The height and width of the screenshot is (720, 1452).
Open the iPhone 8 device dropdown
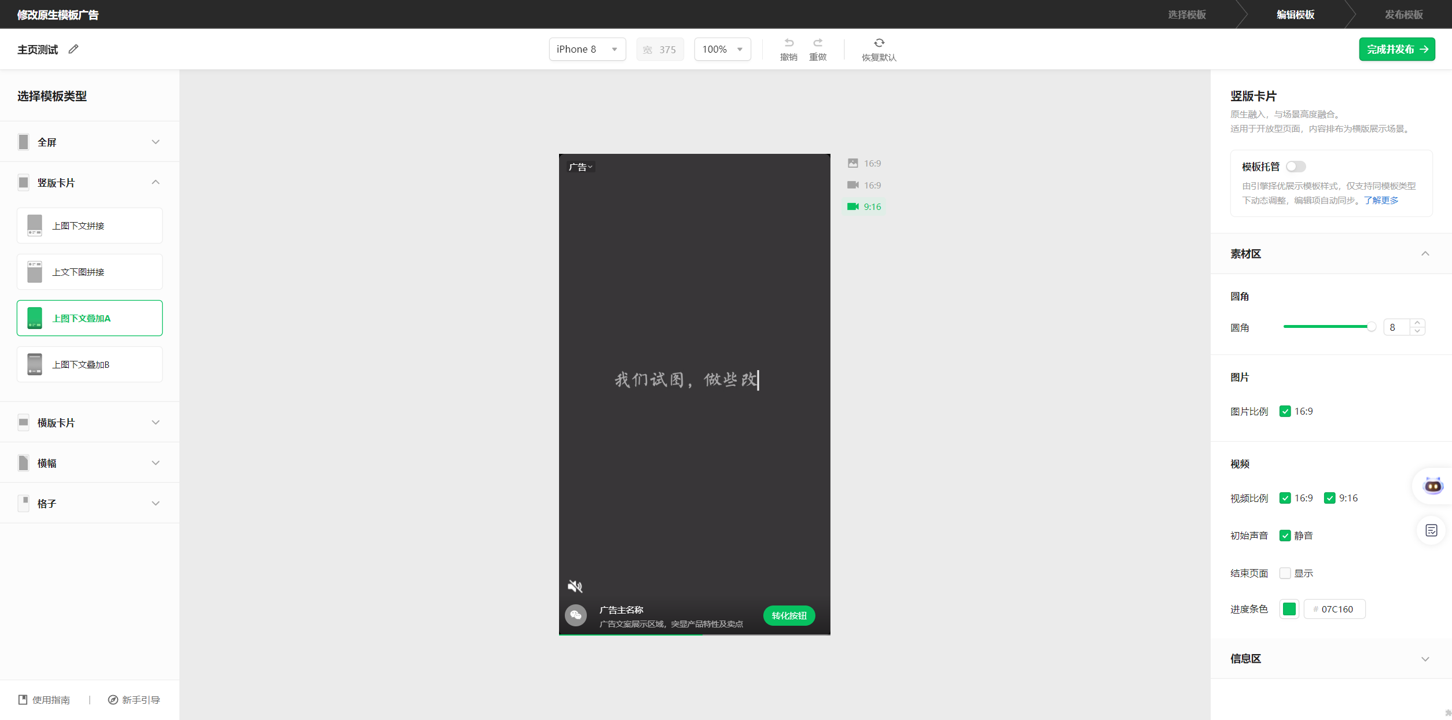[587, 49]
